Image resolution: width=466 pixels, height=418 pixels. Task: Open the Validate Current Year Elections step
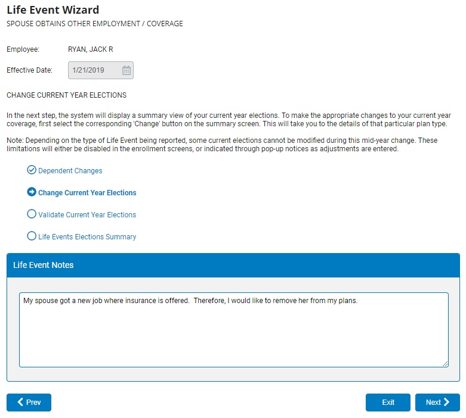87,215
